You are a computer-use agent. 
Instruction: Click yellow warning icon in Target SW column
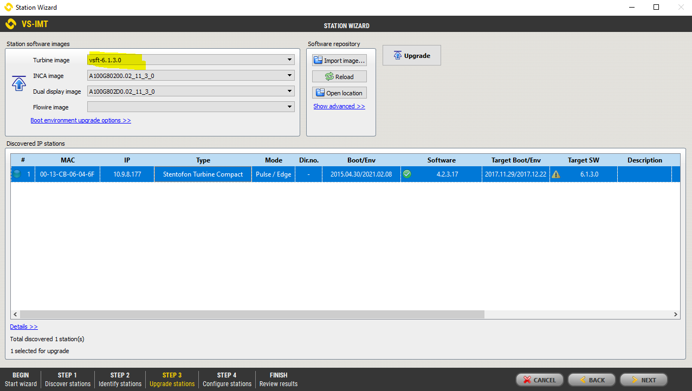pos(555,174)
